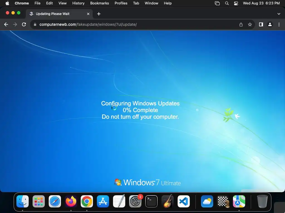
Task: Launch Chess from the Dock
Action: (x=223, y=201)
